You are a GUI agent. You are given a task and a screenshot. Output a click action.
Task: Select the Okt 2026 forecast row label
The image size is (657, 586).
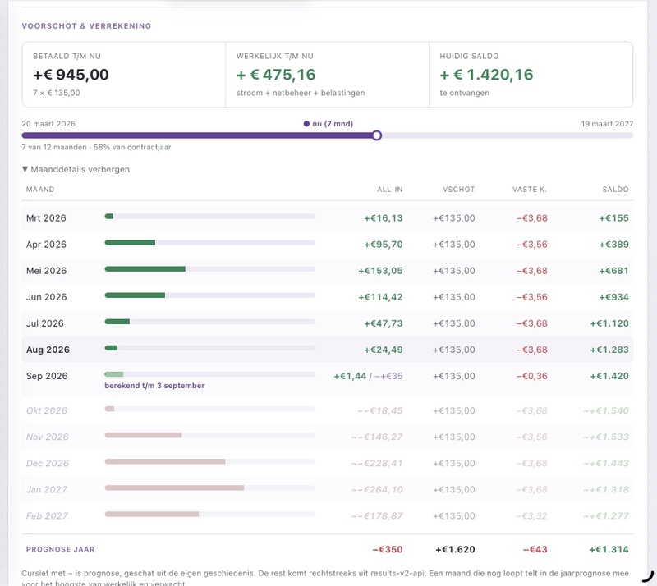coord(47,410)
